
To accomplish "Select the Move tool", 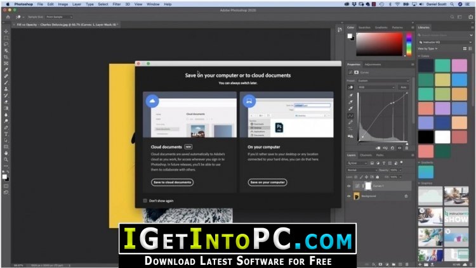I will pos(6,32).
